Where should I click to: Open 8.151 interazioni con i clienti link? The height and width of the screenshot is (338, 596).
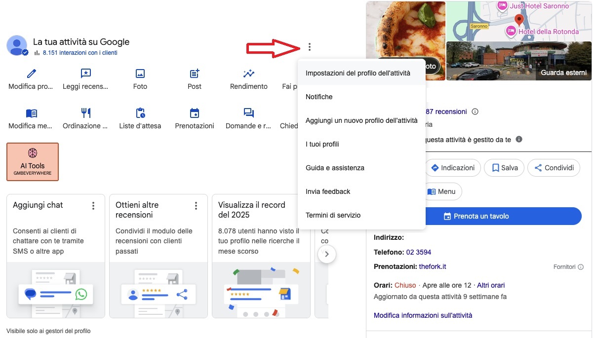(80, 53)
